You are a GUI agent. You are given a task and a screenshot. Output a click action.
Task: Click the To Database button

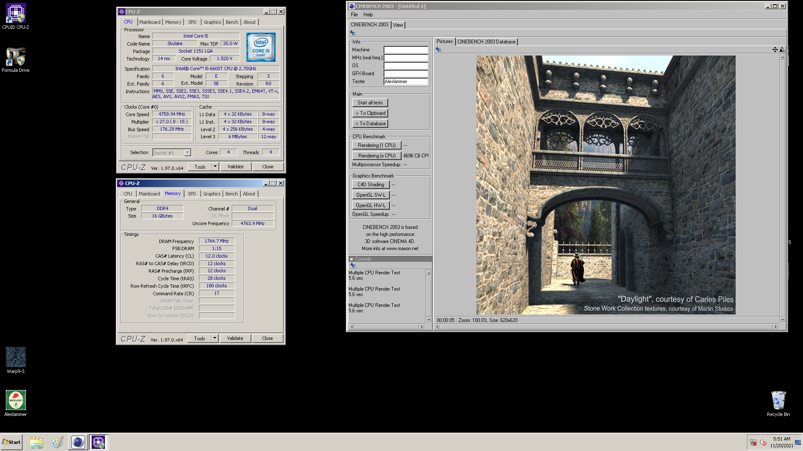point(370,124)
